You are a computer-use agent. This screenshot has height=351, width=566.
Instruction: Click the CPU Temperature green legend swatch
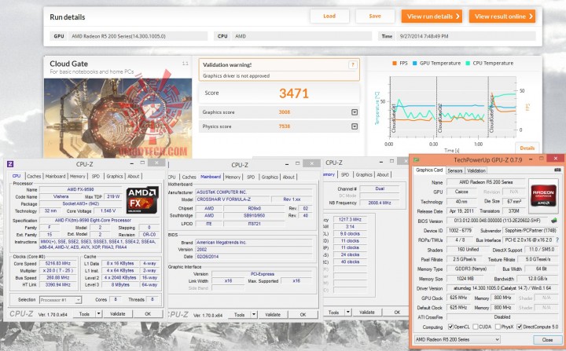coord(468,63)
